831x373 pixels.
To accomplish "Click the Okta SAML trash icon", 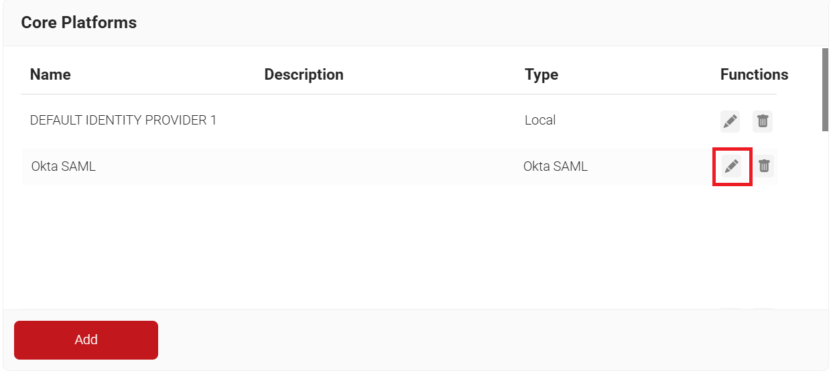I will click(x=764, y=166).
